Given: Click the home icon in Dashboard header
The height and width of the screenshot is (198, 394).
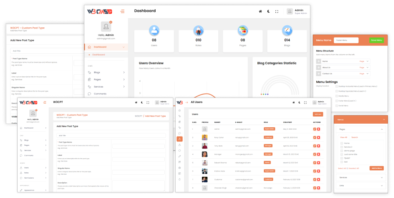Looking at the screenshot, I should pos(261,12).
